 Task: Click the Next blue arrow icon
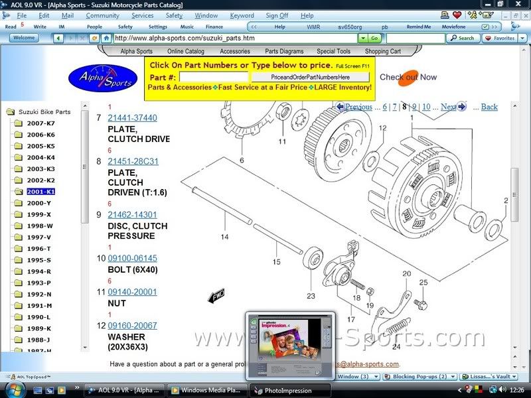461,107
